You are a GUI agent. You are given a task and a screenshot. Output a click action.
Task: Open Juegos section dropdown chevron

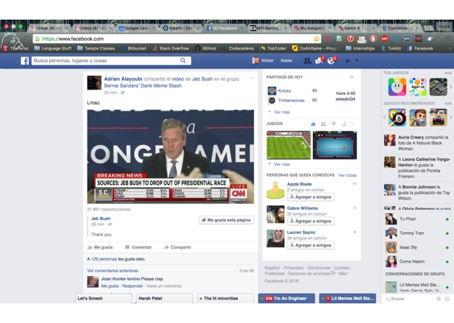353,124
